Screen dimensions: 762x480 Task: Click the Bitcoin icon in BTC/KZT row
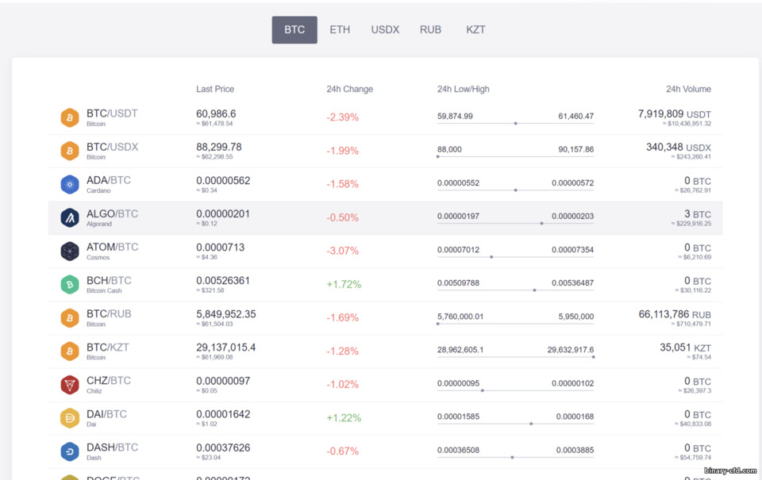click(x=70, y=351)
